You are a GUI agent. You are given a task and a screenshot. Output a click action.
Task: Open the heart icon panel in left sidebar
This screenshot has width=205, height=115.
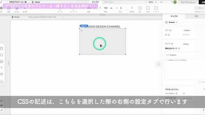click(2, 74)
